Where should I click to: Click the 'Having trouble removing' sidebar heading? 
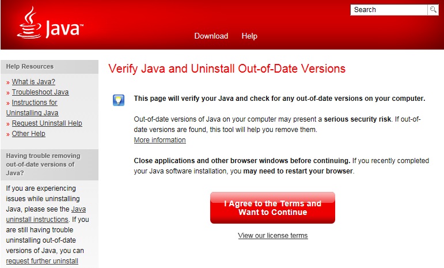click(43, 164)
